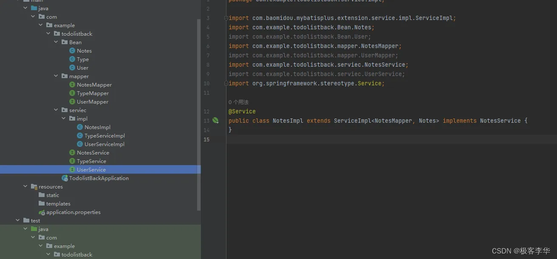Click the @Service annotation on line 12
This screenshot has width=557, height=259.
[x=242, y=111]
